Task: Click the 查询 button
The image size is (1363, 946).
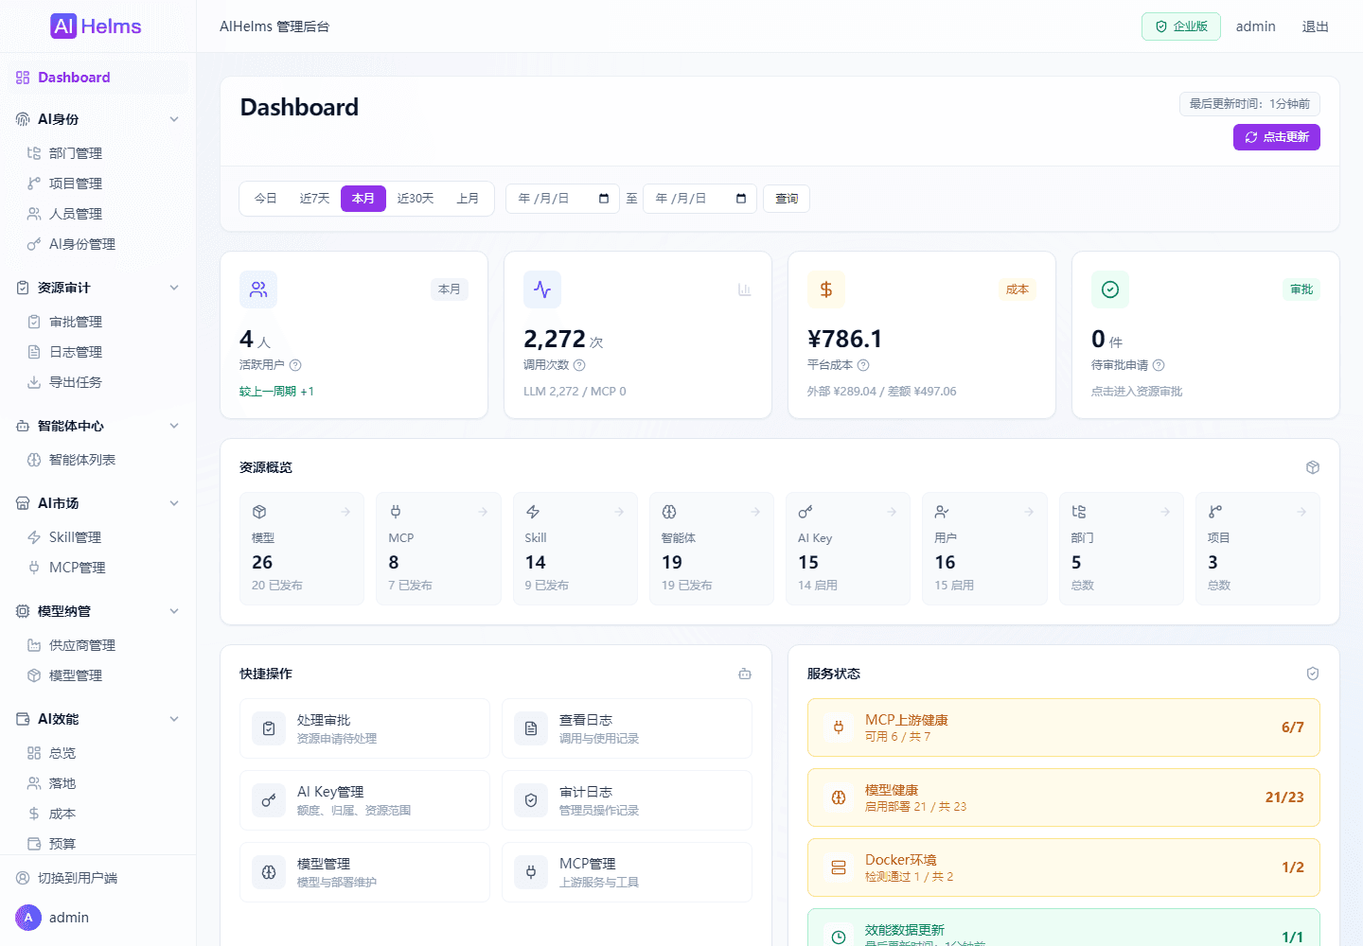Action: pyautogui.click(x=787, y=199)
